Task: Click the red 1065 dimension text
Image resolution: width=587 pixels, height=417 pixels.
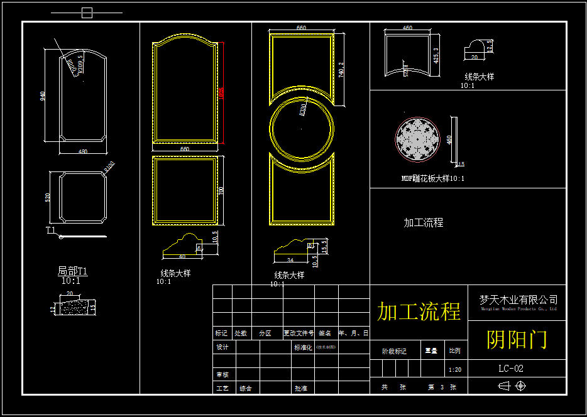Action: point(221,92)
